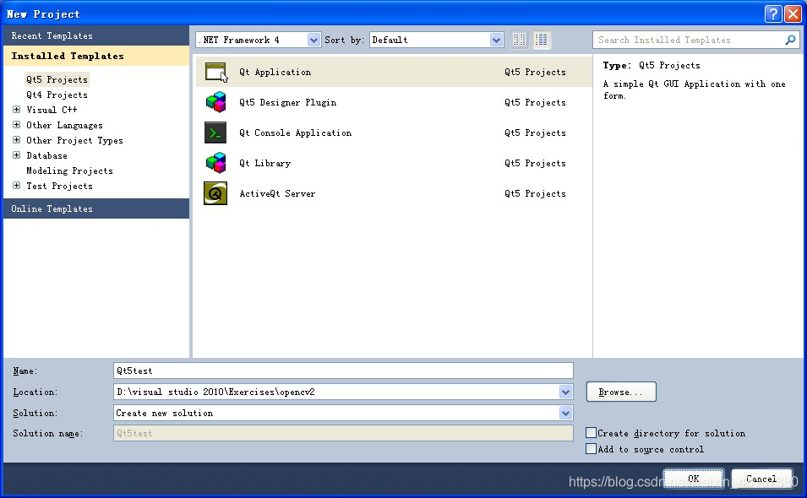Expand the Visual C++ node
The width and height of the screenshot is (807, 498).
16,110
